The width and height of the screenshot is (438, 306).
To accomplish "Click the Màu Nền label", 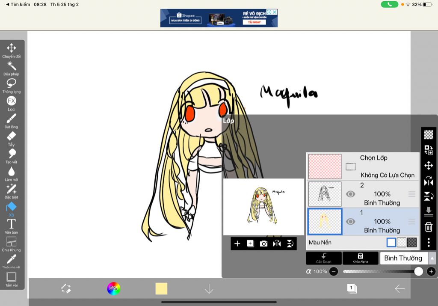I will pos(320,243).
